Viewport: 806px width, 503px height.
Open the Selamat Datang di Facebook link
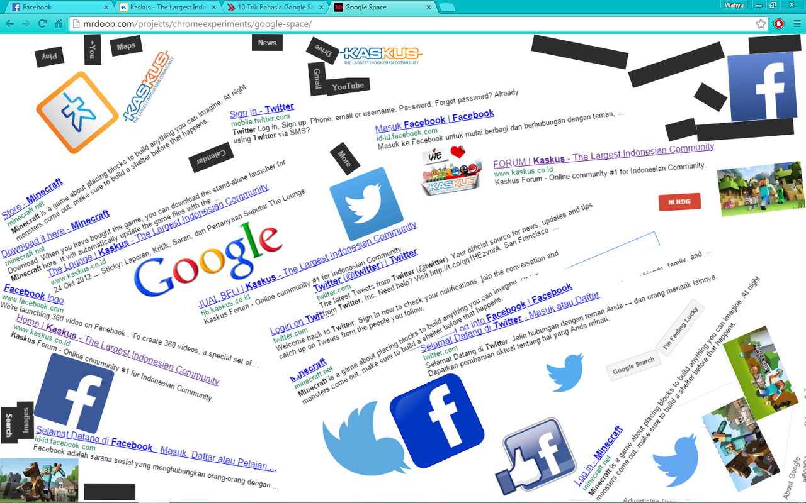(156, 449)
